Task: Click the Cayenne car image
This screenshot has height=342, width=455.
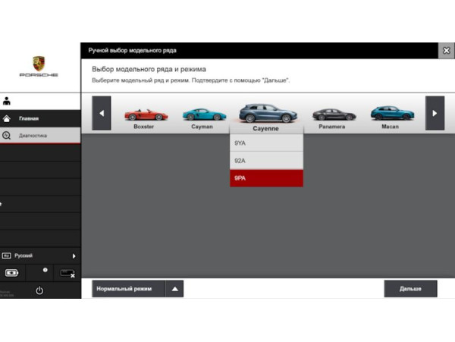Action: (265, 113)
